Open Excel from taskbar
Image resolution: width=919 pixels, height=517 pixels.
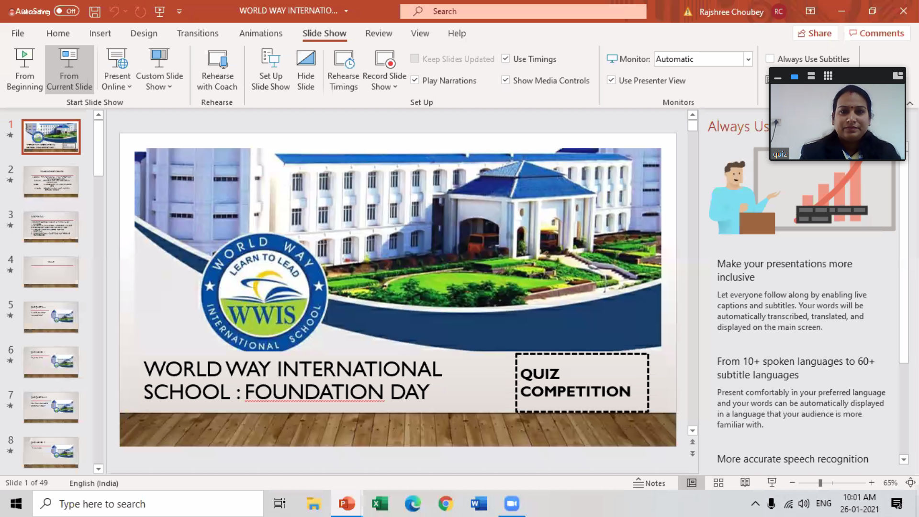click(x=380, y=504)
